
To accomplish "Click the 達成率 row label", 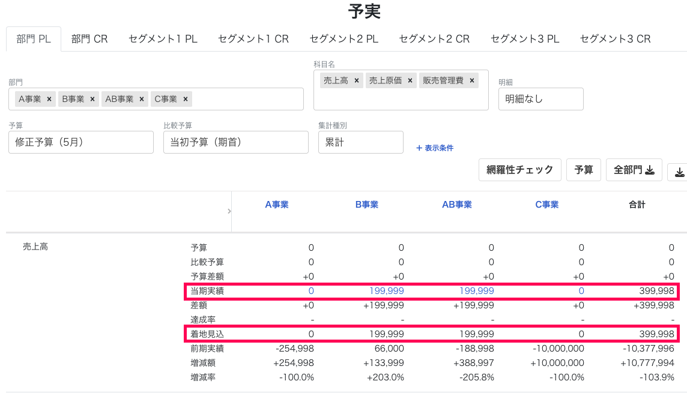I will [x=203, y=320].
